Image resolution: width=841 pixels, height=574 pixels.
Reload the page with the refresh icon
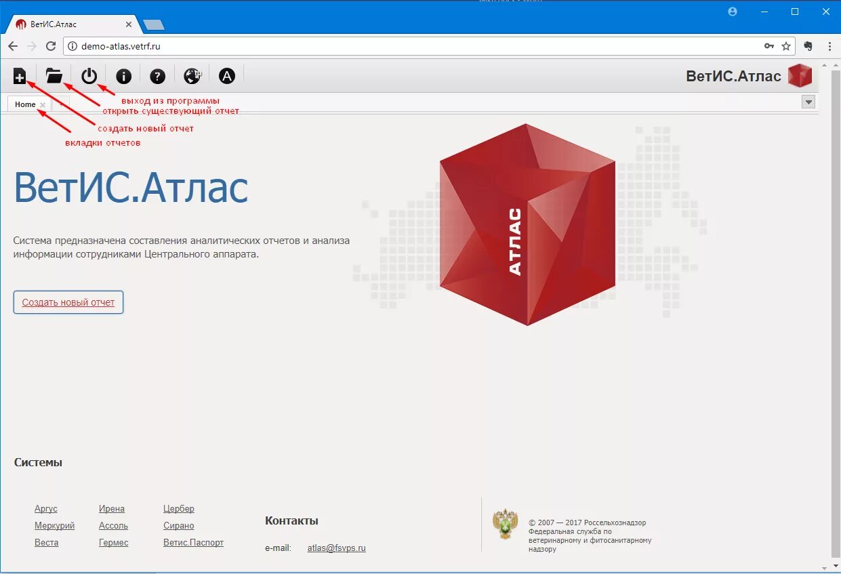click(x=51, y=46)
